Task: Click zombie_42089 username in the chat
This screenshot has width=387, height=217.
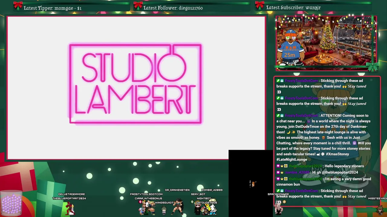Action: (x=297, y=172)
